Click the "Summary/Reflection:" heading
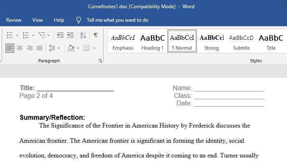287x162 pixels. click(x=52, y=117)
